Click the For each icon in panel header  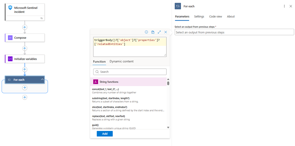pos(178,6)
